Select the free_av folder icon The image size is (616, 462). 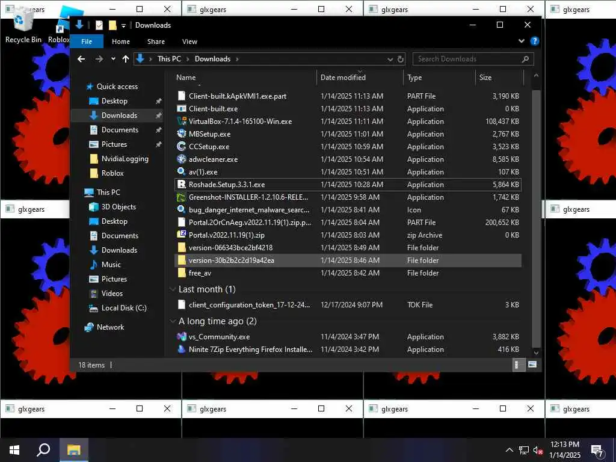[x=181, y=273]
